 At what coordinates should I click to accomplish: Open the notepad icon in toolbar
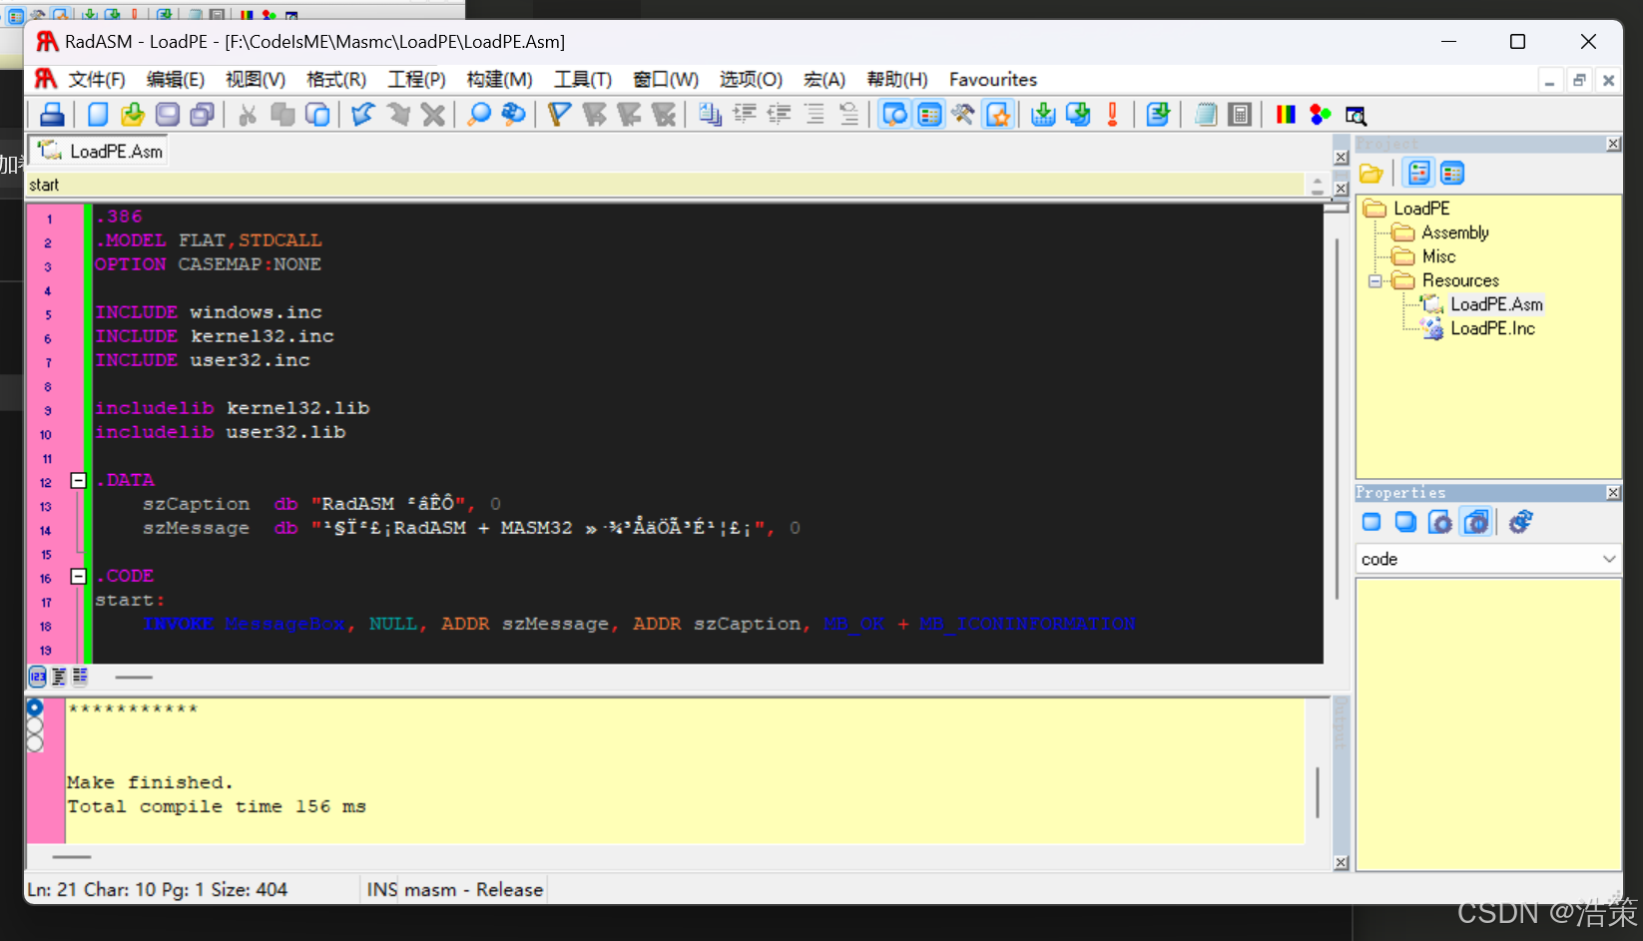coord(1206,115)
